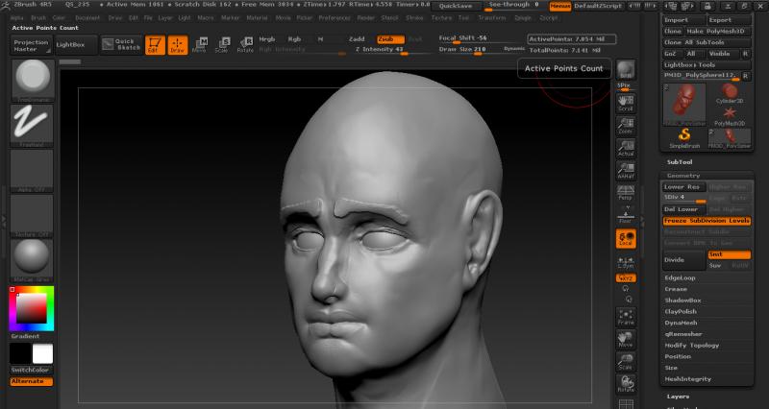
Task: Click the Scroll hand icon
Action: point(626,102)
